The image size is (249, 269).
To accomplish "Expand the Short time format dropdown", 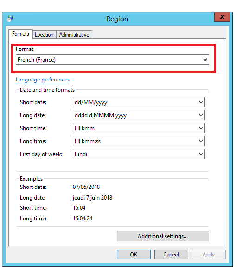I will point(139,128).
